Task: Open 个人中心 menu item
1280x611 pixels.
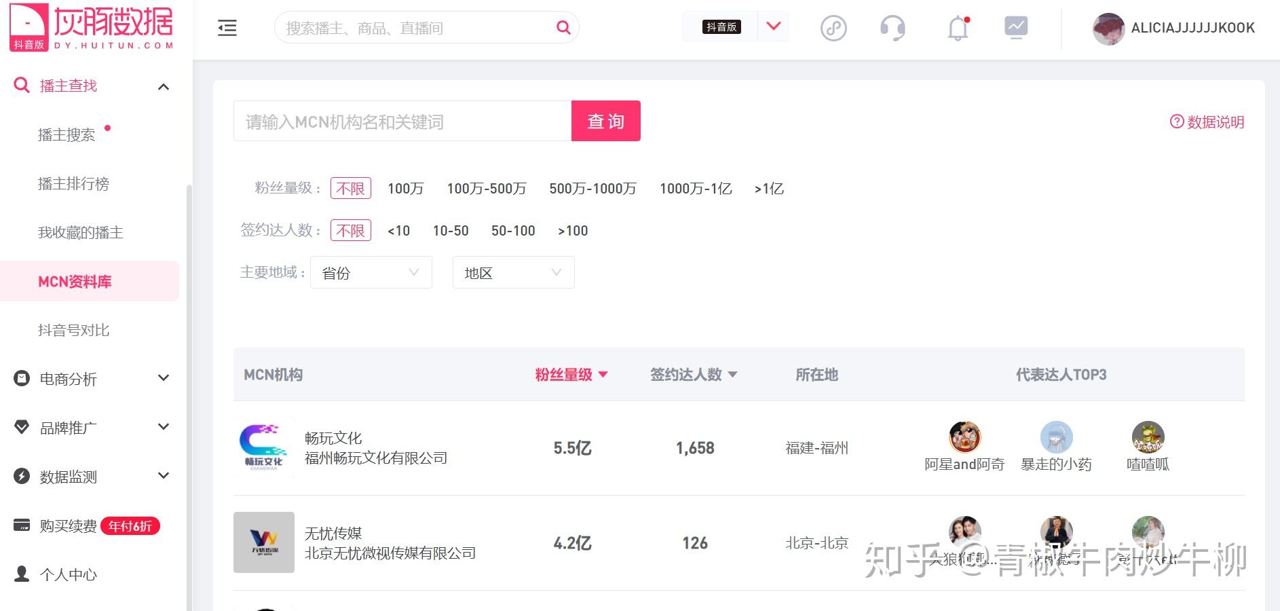Action: pos(68,574)
